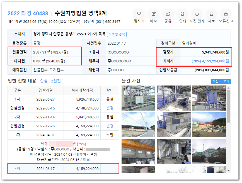The width and height of the screenshot is (242, 183).
Task: Click the 담당계 phone (031) 650-3167
Action: (108, 21)
